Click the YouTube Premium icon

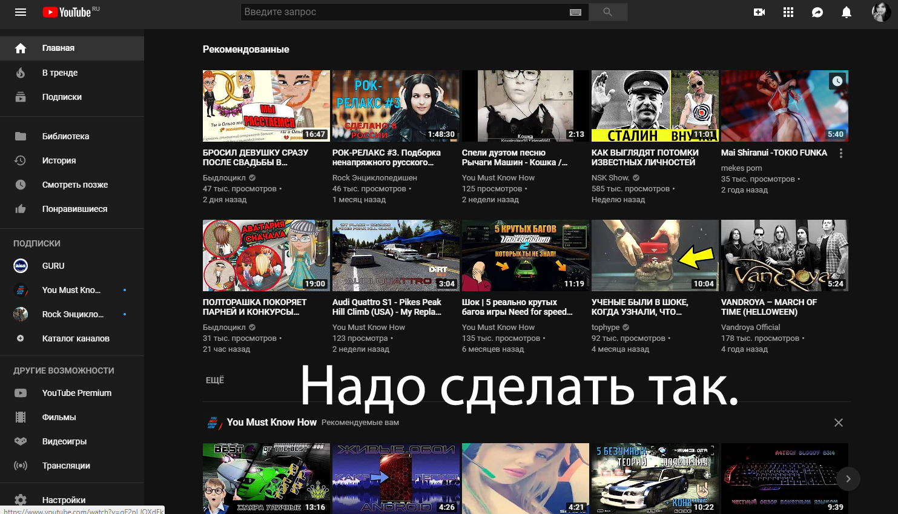point(21,393)
